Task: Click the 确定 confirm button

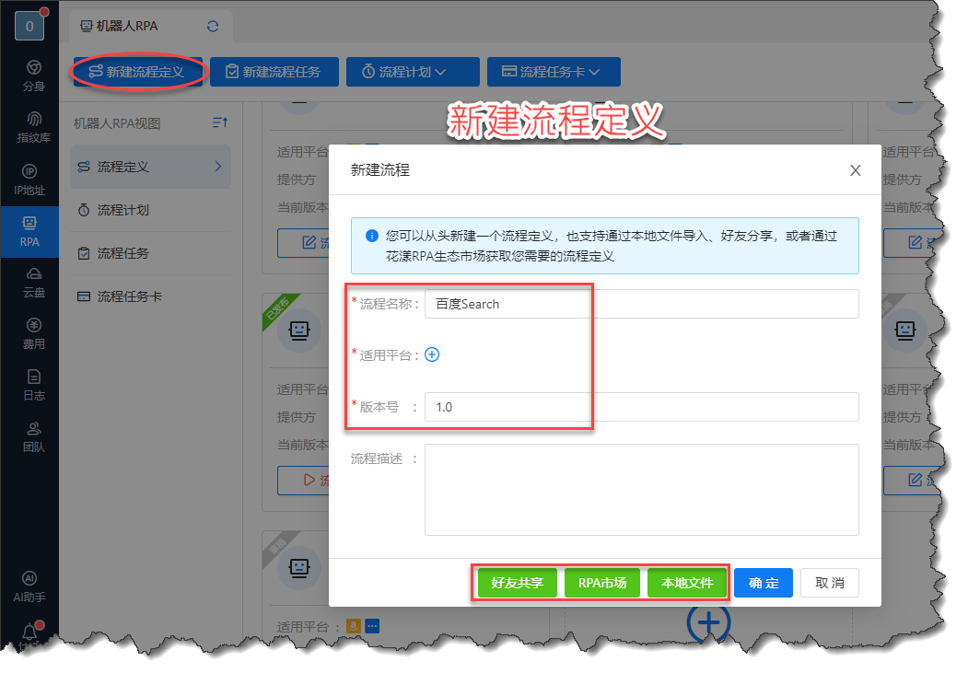Action: tap(763, 583)
